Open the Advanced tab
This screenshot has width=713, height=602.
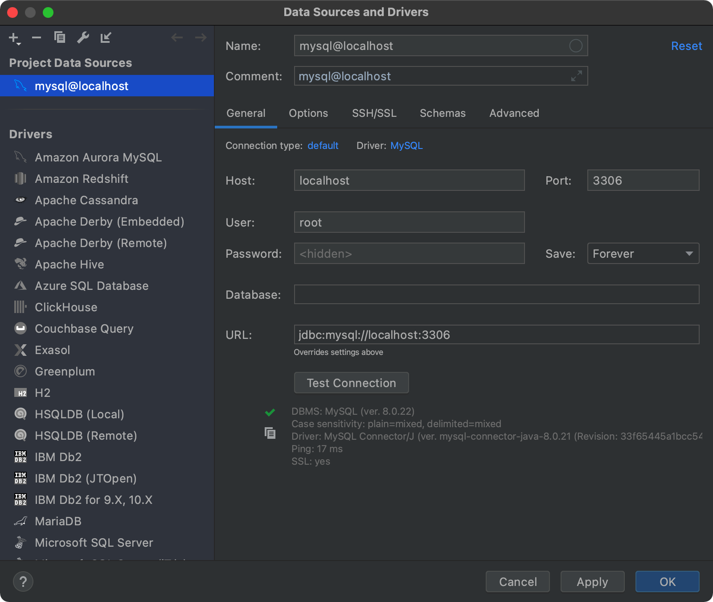click(x=514, y=113)
